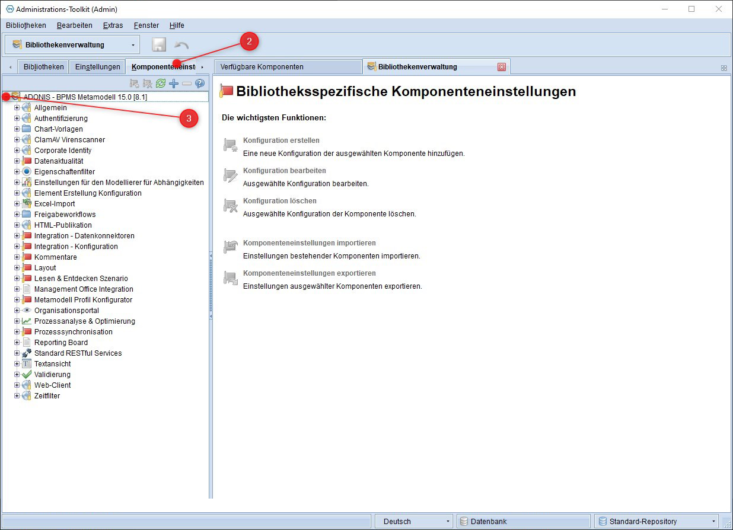Open help via the blue question mark icon
733x530 pixels.
200,84
